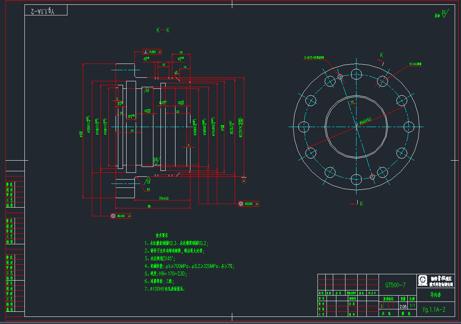Click the R2 radius annotation
The height and width of the screenshot is (324, 461).
pyautogui.click(x=148, y=189)
